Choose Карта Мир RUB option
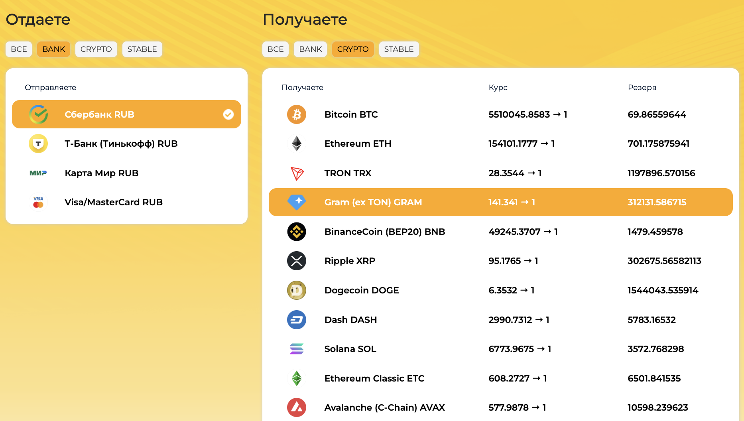 point(126,173)
